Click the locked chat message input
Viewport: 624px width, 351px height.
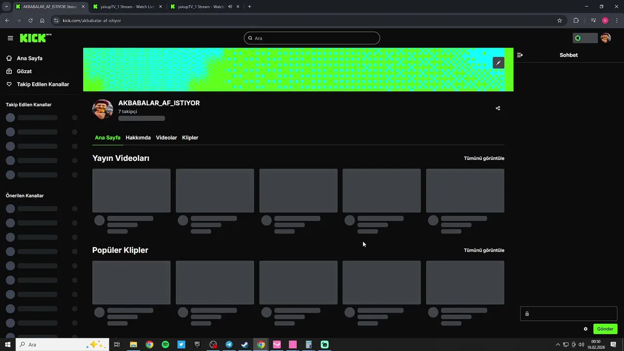[x=568, y=313]
